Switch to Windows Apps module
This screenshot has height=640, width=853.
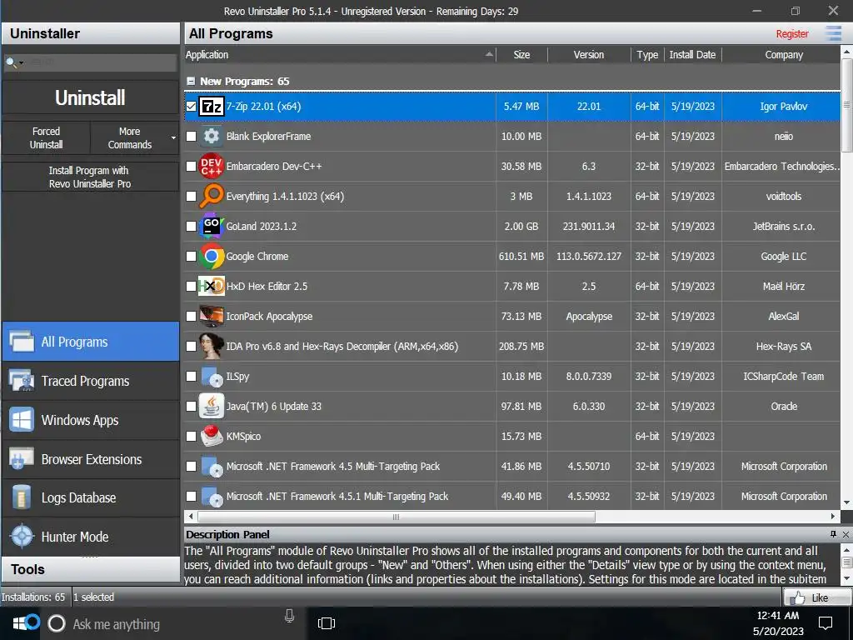[x=91, y=420]
